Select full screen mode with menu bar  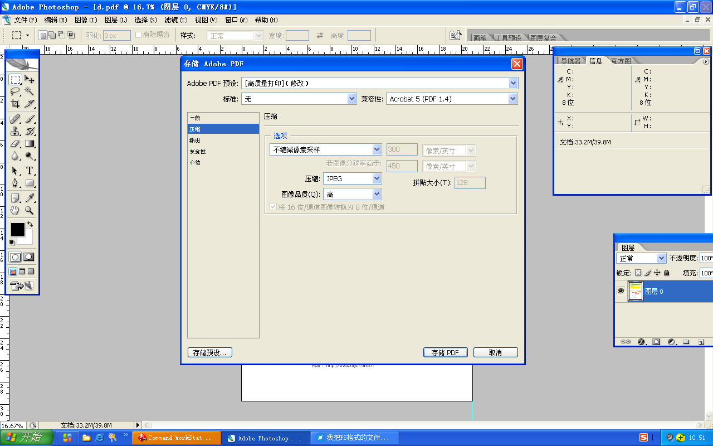22,272
